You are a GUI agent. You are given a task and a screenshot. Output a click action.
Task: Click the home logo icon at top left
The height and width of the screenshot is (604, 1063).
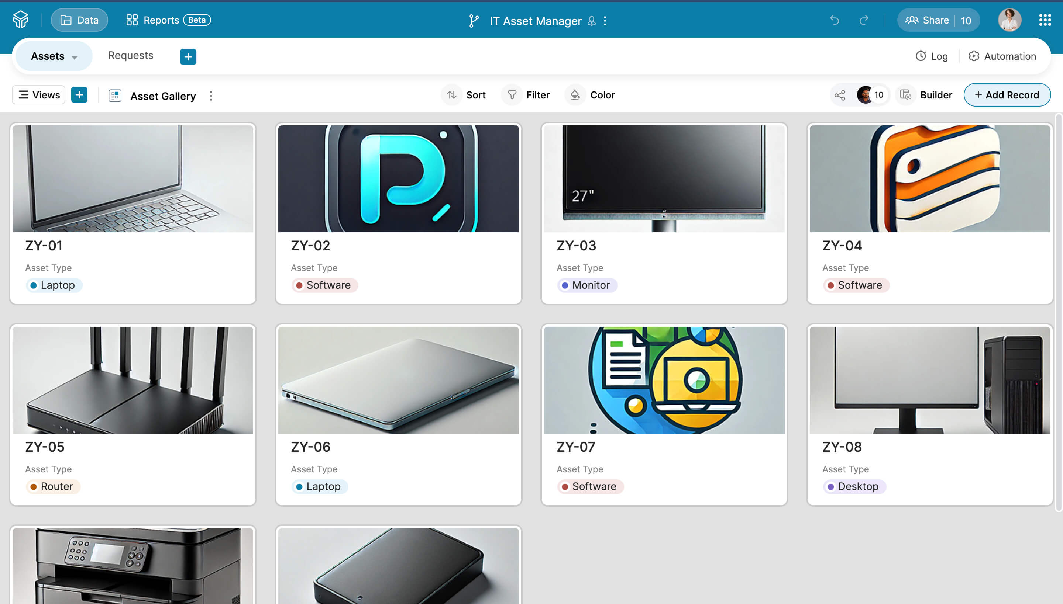[20, 20]
